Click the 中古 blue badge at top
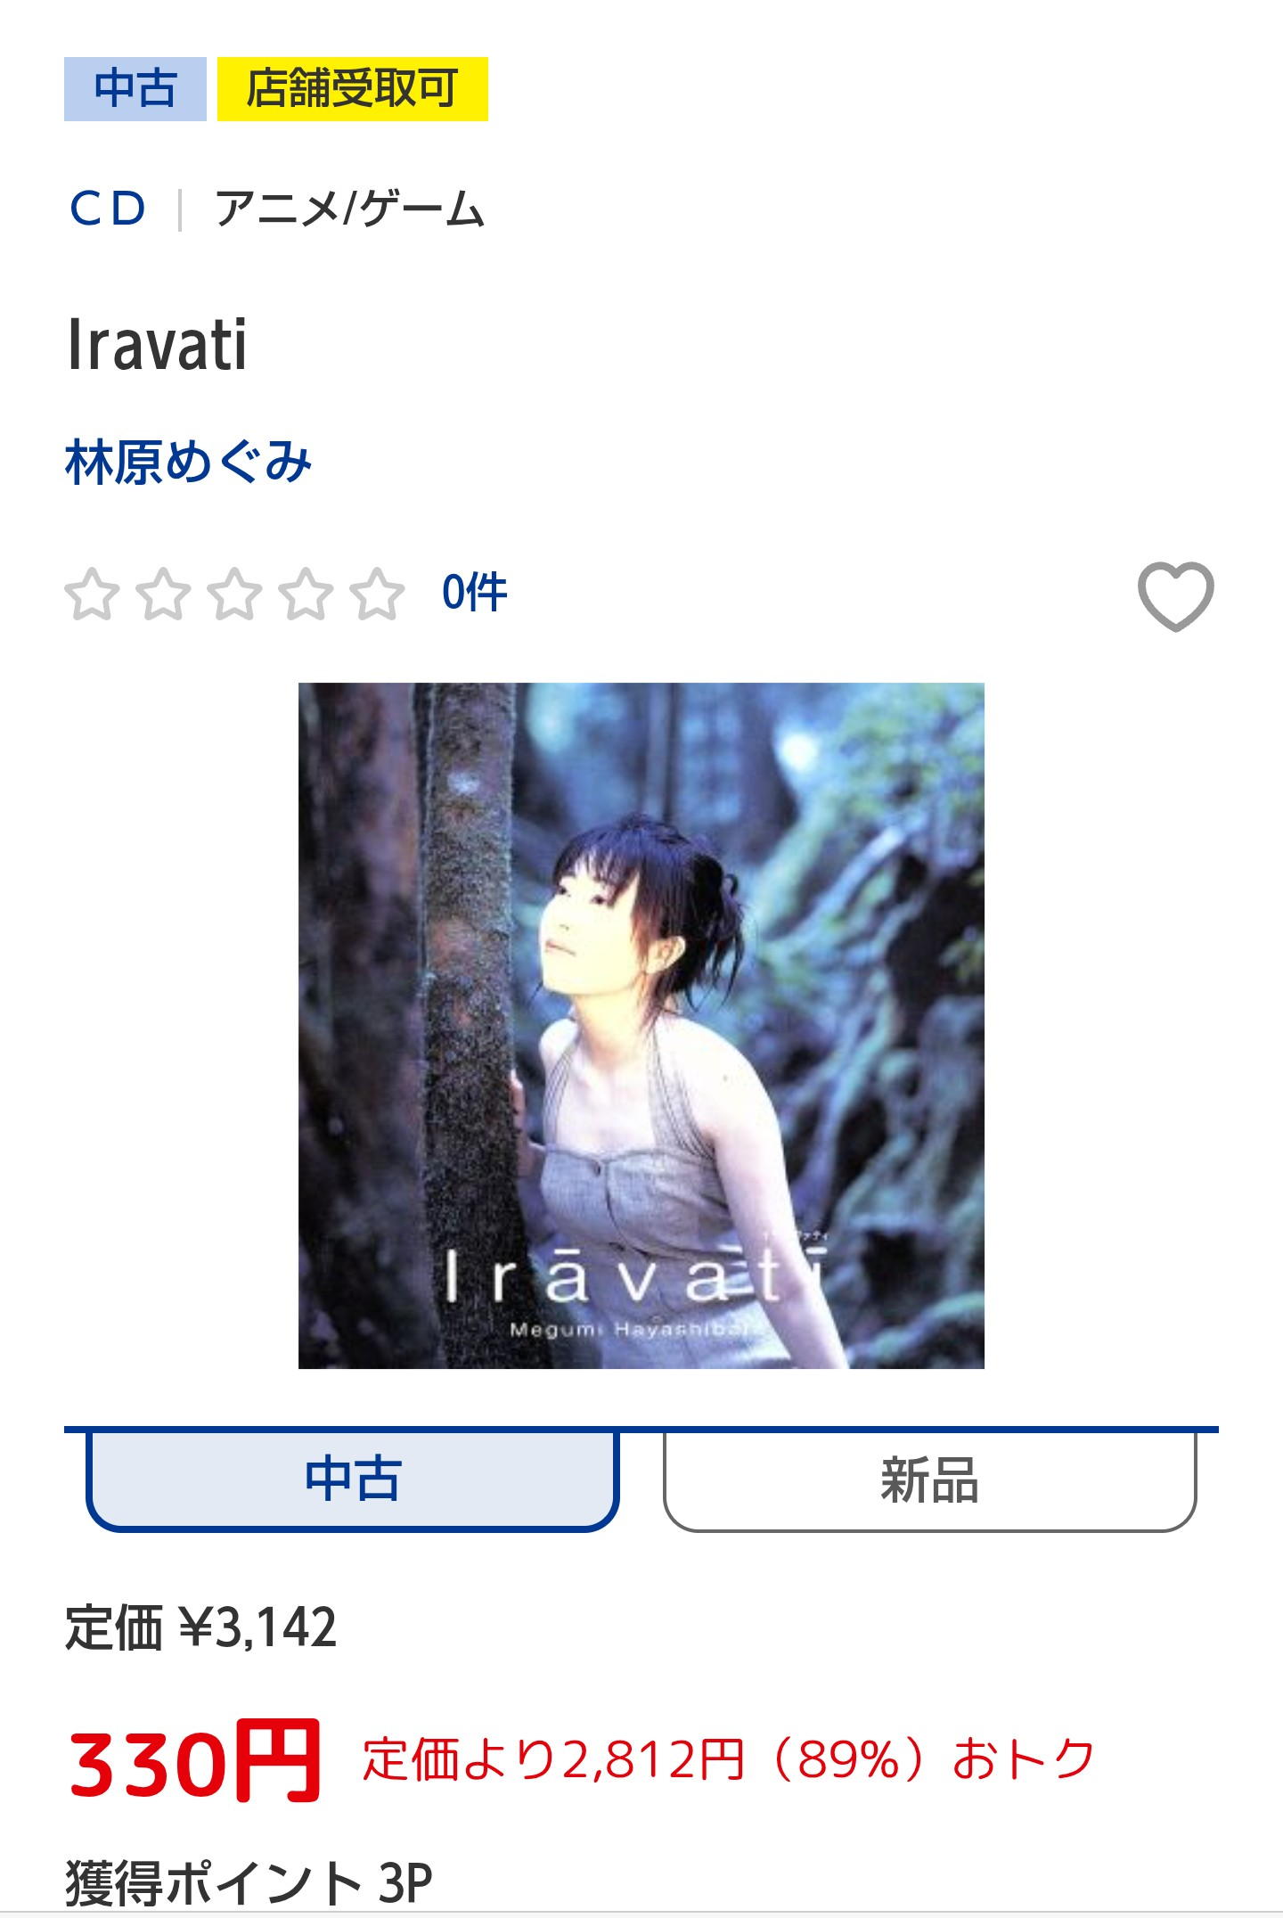This screenshot has width=1283, height=1918. pyautogui.click(x=135, y=89)
